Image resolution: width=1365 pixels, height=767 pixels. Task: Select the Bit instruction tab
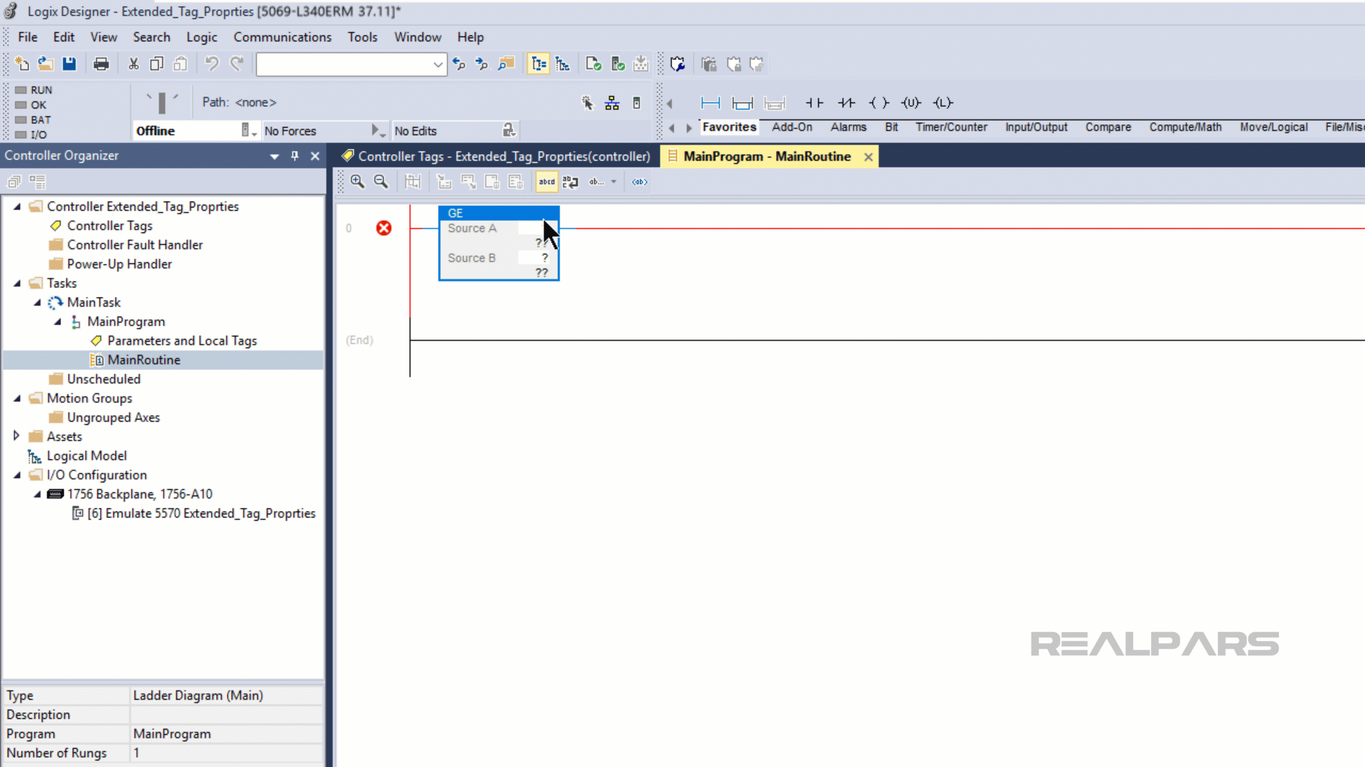tap(891, 127)
